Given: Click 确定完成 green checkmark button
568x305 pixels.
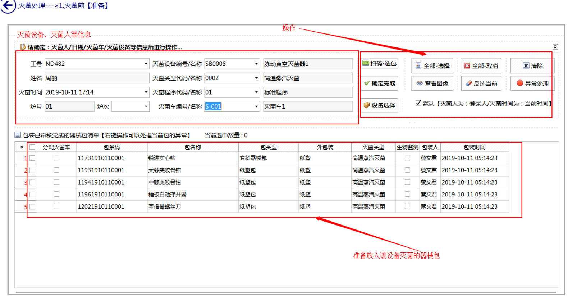Looking at the screenshot, I should tap(379, 83).
